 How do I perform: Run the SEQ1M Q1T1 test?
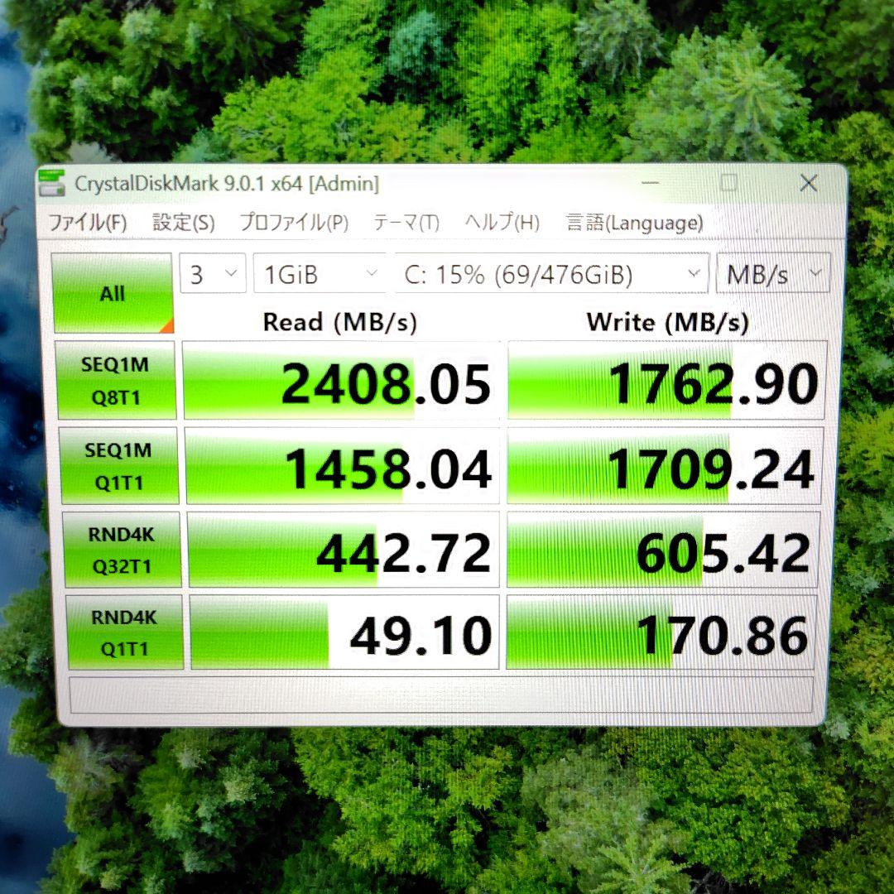(118, 465)
